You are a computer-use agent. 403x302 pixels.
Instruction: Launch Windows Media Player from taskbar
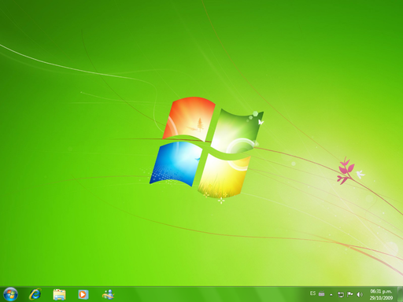83,294
